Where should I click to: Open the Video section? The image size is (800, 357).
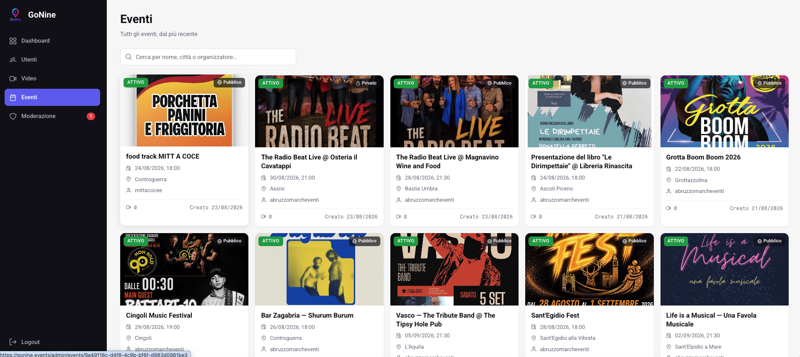[52, 78]
